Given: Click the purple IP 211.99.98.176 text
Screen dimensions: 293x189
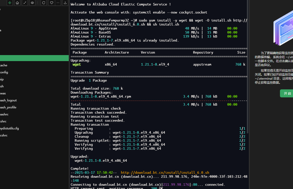Looking at the screenshot, I should [176, 184].
